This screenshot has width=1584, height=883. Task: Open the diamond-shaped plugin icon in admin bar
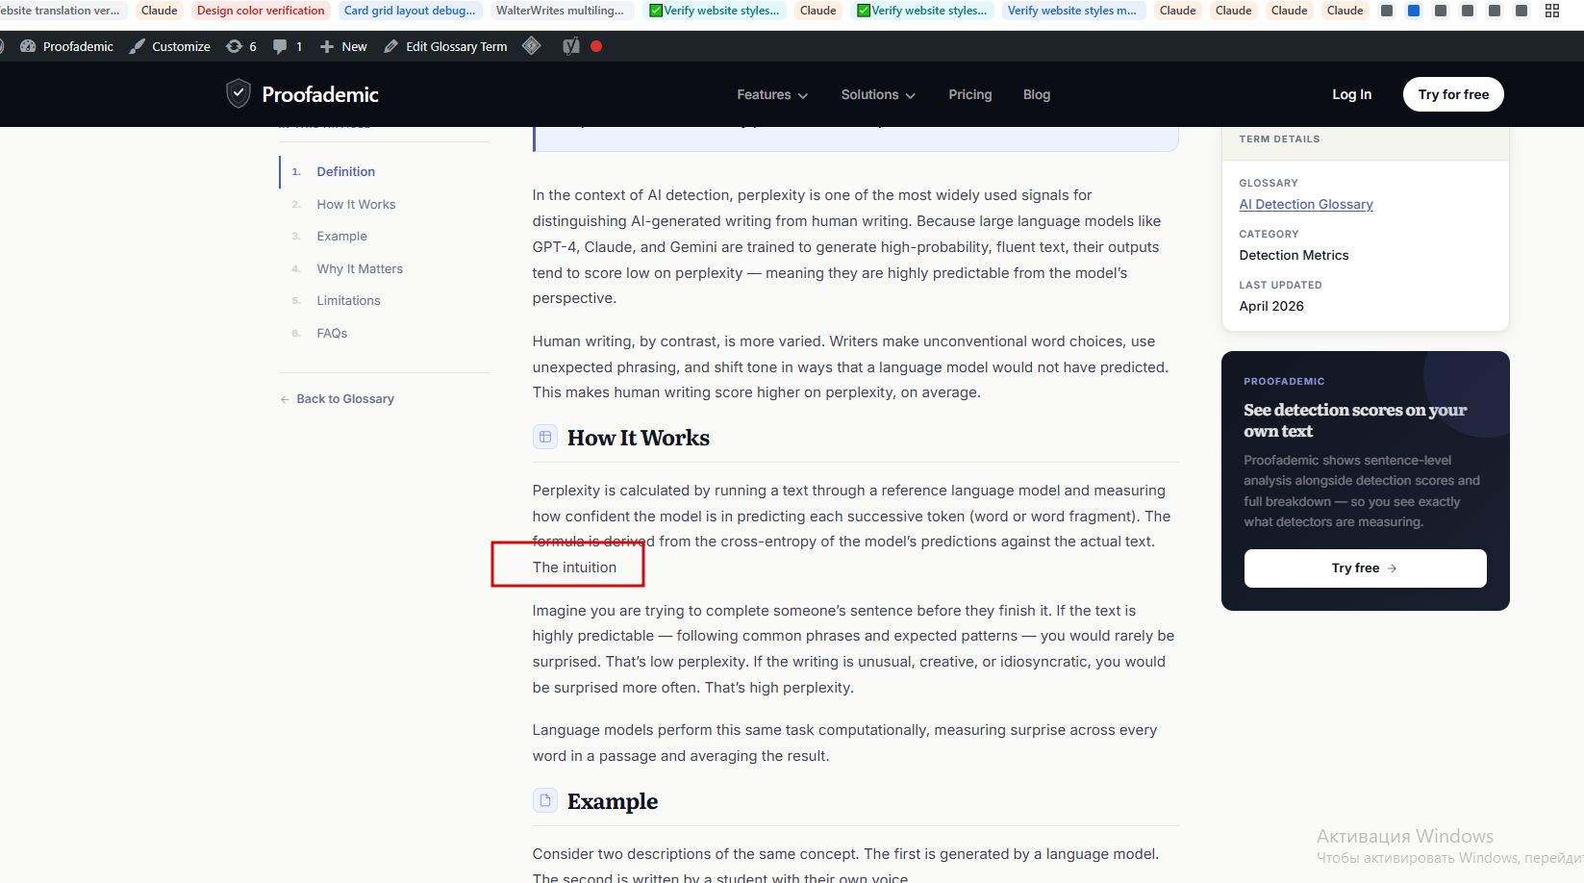pyautogui.click(x=532, y=46)
